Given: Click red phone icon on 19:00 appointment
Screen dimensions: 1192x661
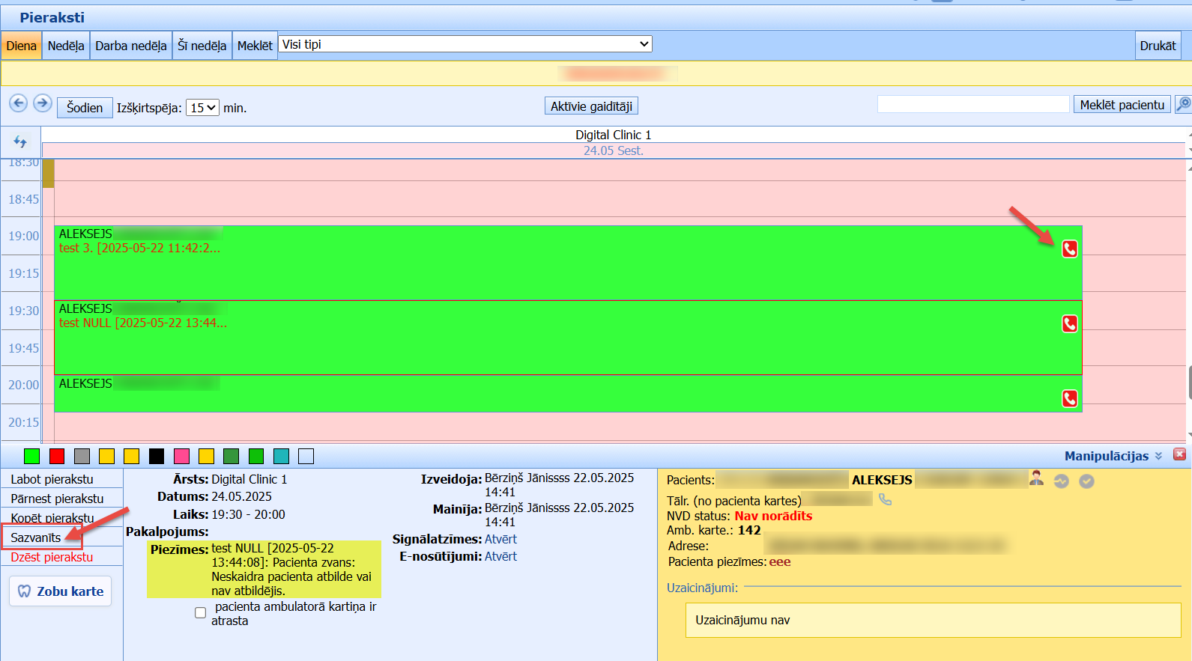Looking at the screenshot, I should click(1070, 249).
